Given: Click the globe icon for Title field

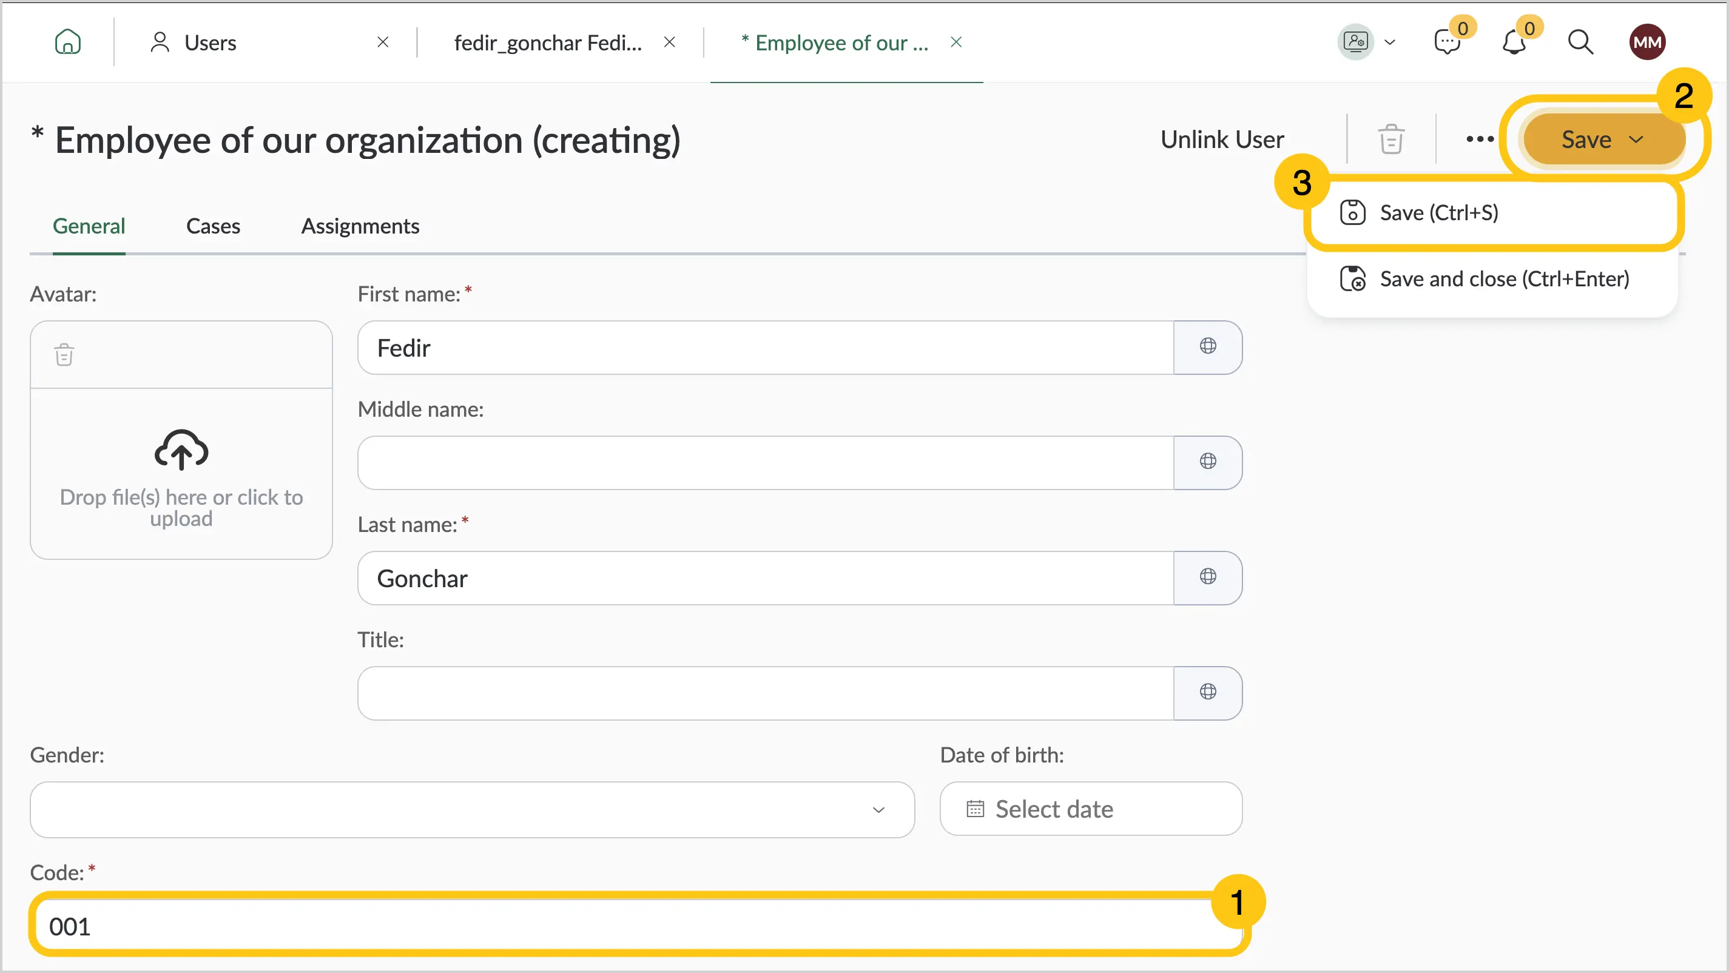Looking at the screenshot, I should (1207, 693).
